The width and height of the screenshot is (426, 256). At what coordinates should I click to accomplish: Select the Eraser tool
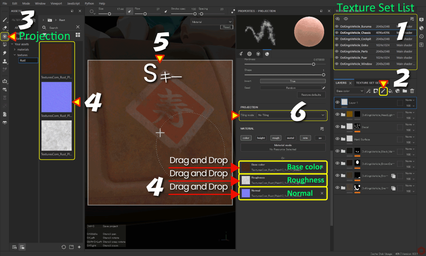point(5,28)
